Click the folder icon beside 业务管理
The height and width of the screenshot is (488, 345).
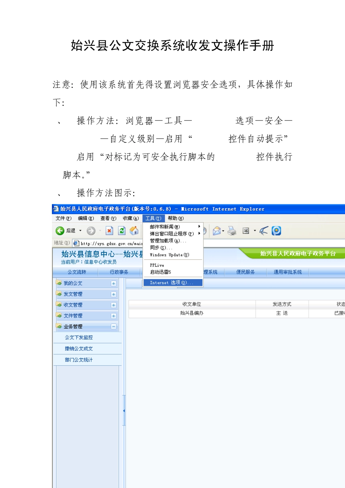tap(59, 326)
